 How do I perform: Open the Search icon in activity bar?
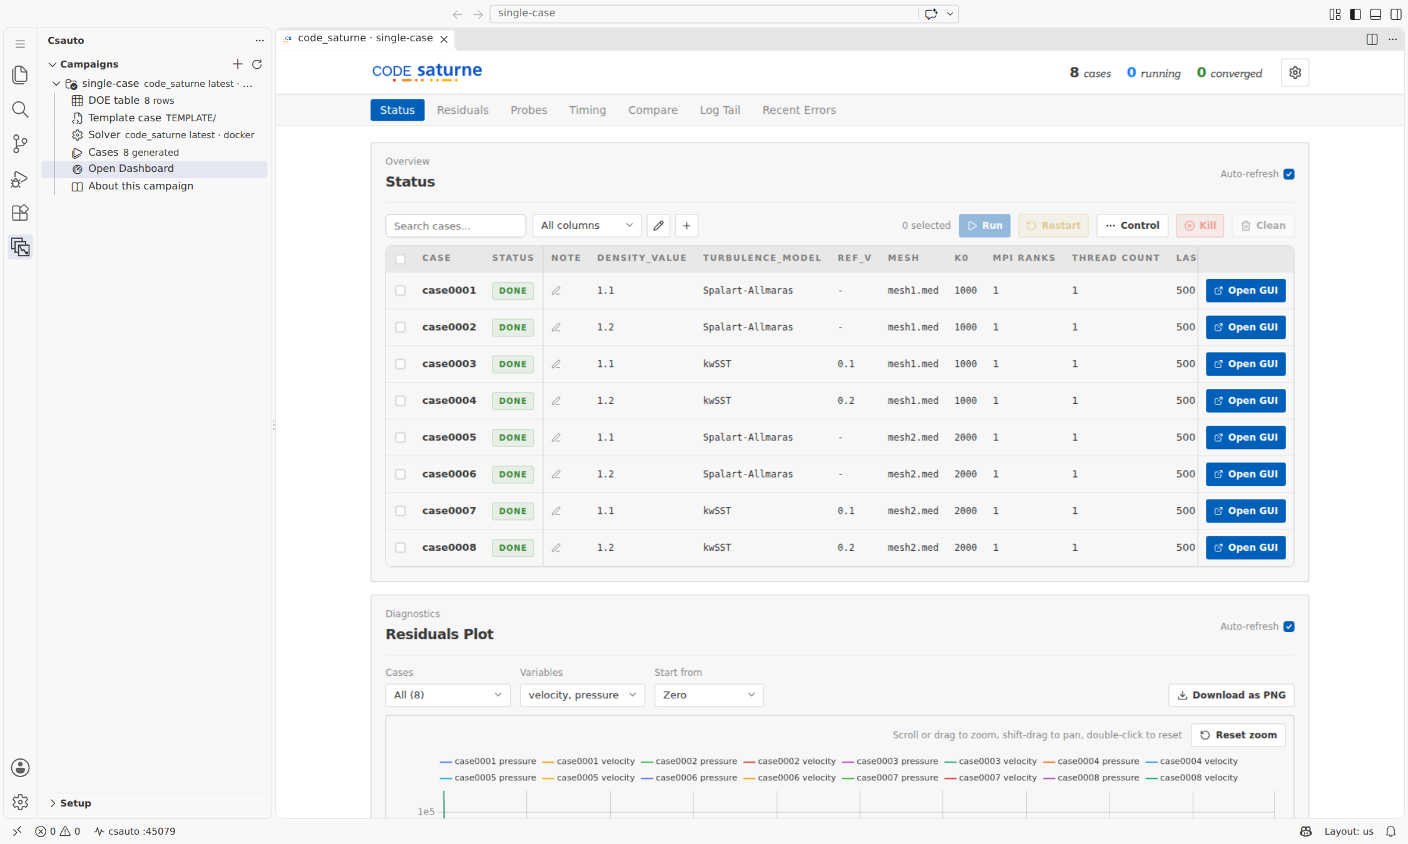(20, 110)
